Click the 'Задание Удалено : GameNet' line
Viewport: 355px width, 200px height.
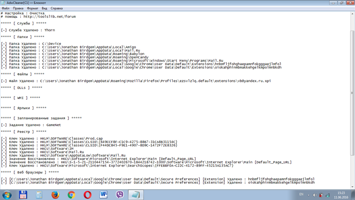coord(31,125)
